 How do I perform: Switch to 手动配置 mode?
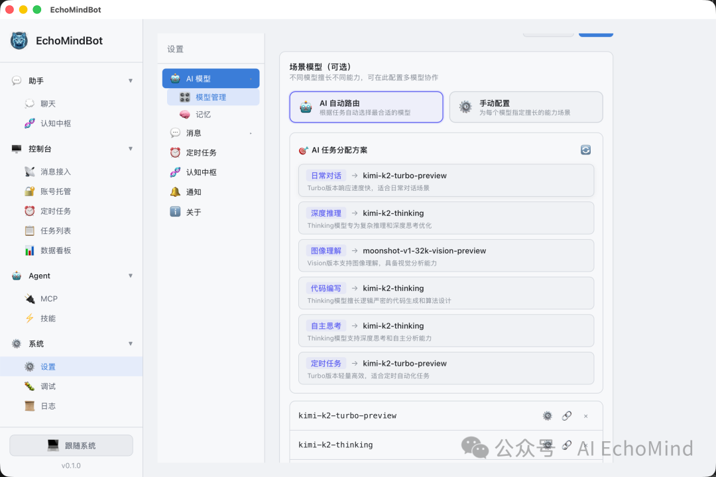coord(526,107)
